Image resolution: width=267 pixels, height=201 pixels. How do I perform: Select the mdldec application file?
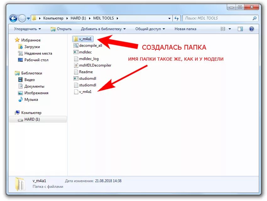coord(83,52)
